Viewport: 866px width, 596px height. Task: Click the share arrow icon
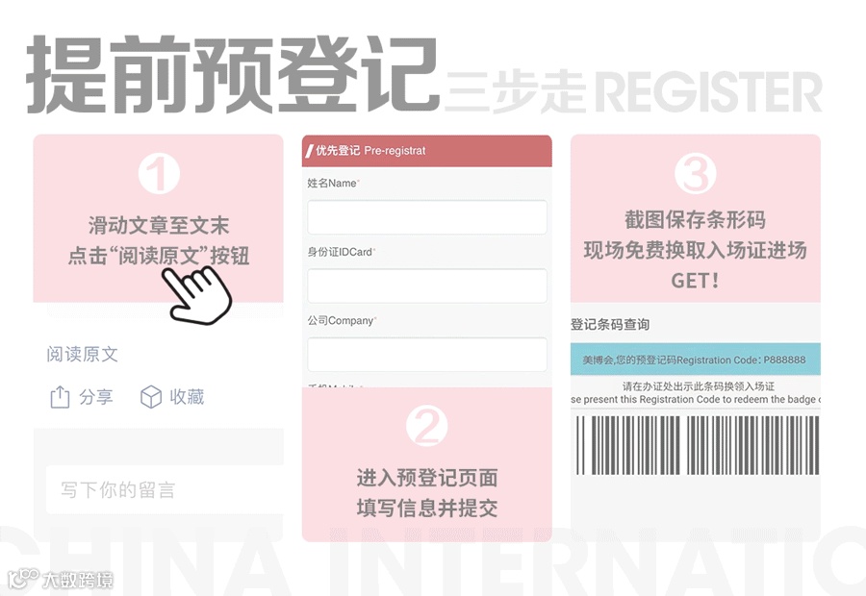61,397
